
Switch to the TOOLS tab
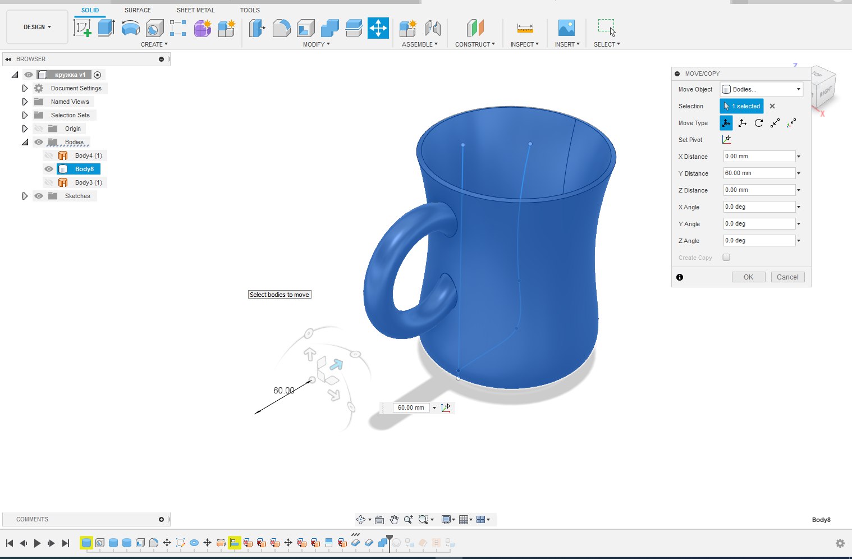[x=250, y=10]
